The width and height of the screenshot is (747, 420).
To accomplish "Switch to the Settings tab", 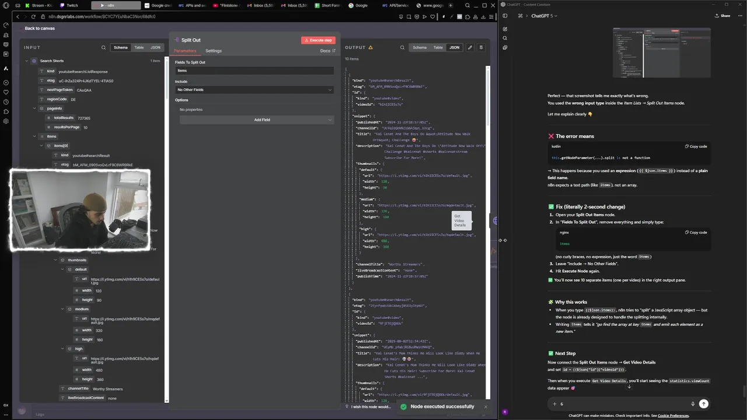I will (x=214, y=51).
